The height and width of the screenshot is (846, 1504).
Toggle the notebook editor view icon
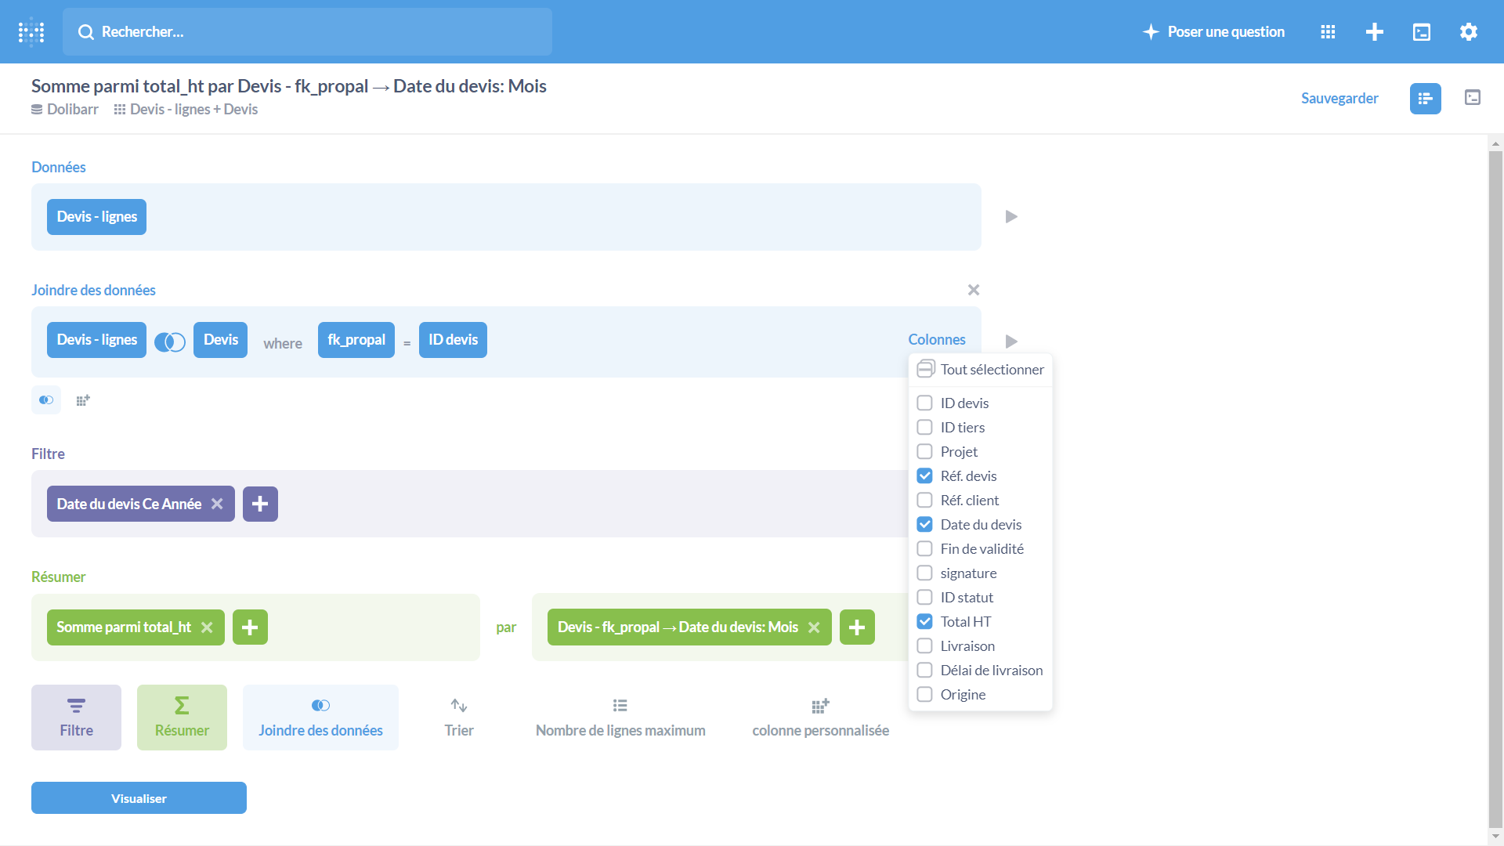pos(1425,99)
